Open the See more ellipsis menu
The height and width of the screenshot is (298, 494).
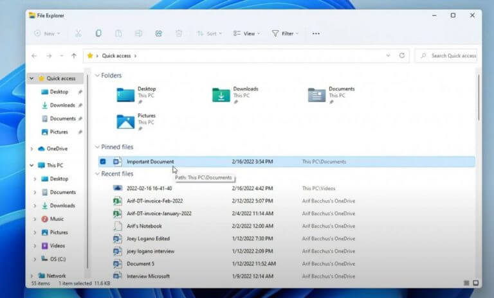point(316,33)
